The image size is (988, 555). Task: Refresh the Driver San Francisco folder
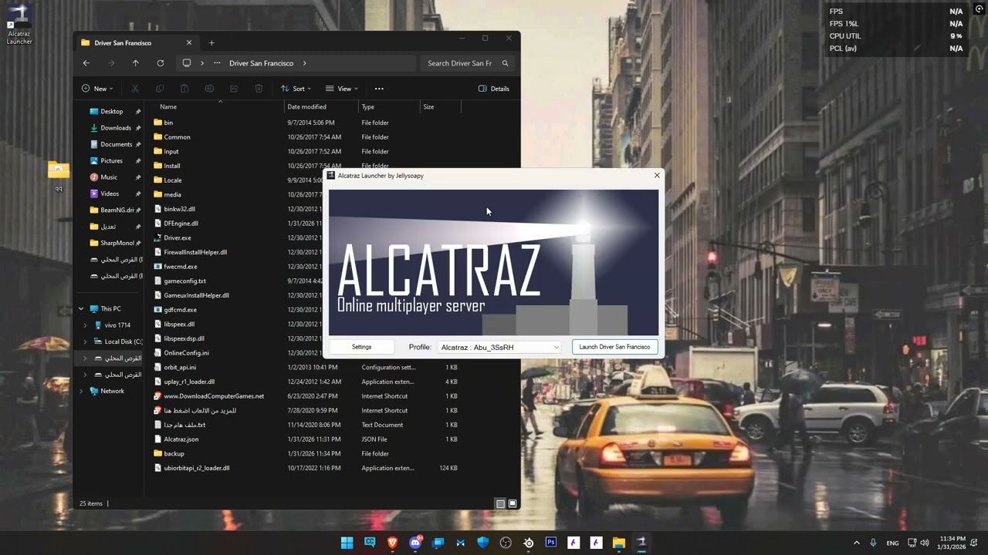click(161, 63)
